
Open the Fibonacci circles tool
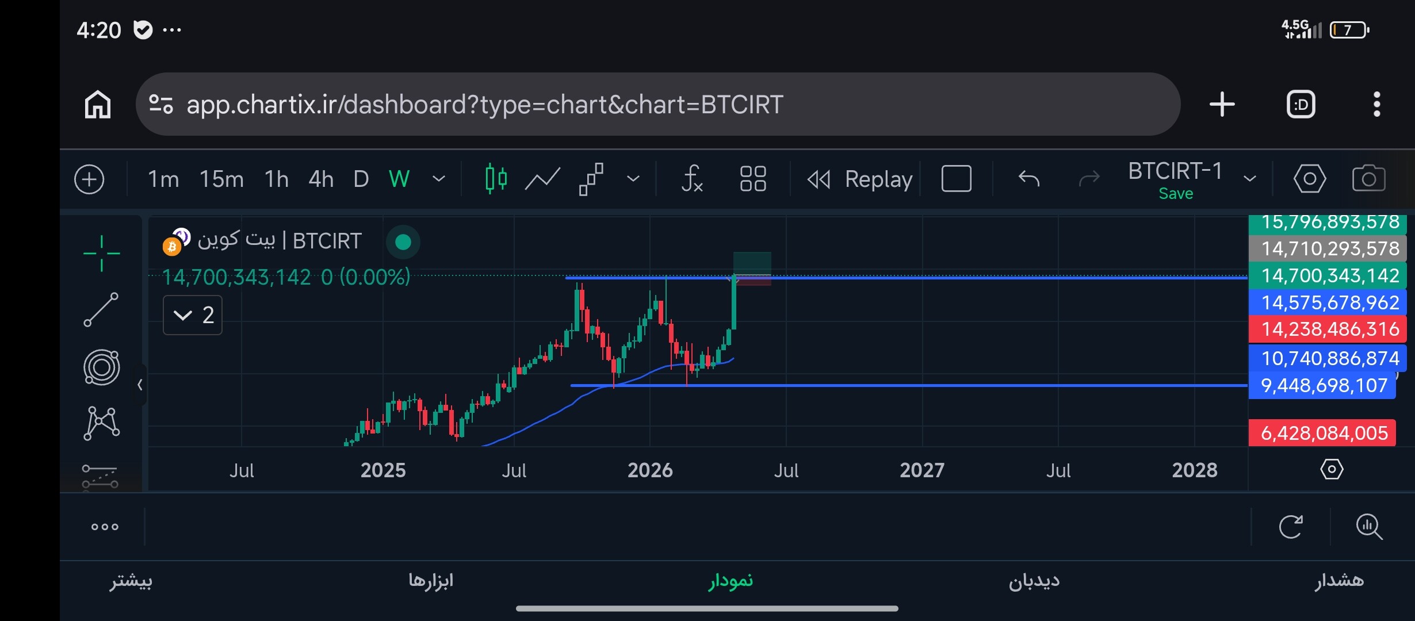[101, 367]
